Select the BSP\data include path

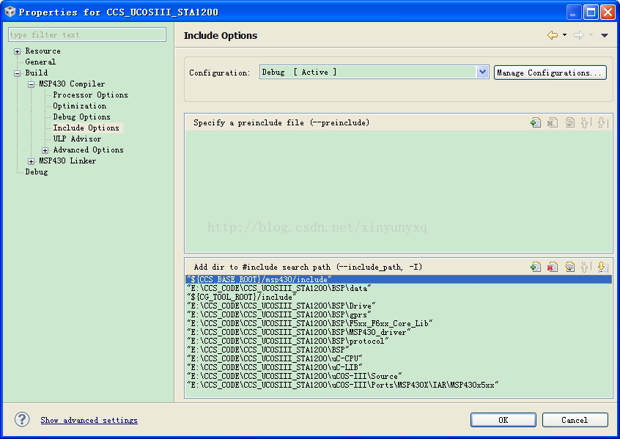click(399, 288)
